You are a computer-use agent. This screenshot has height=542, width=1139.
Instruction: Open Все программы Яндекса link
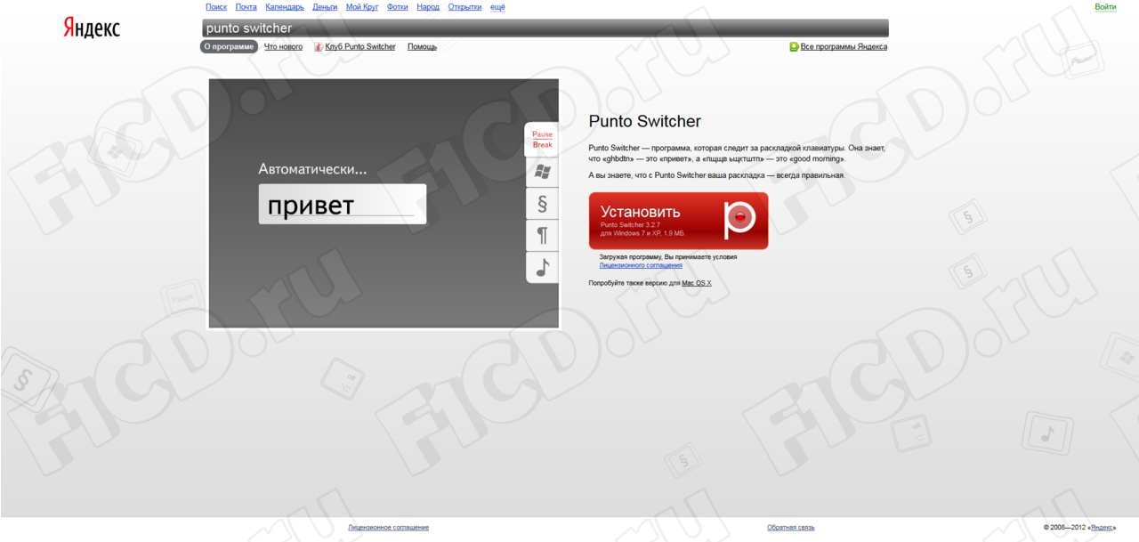[x=844, y=47]
